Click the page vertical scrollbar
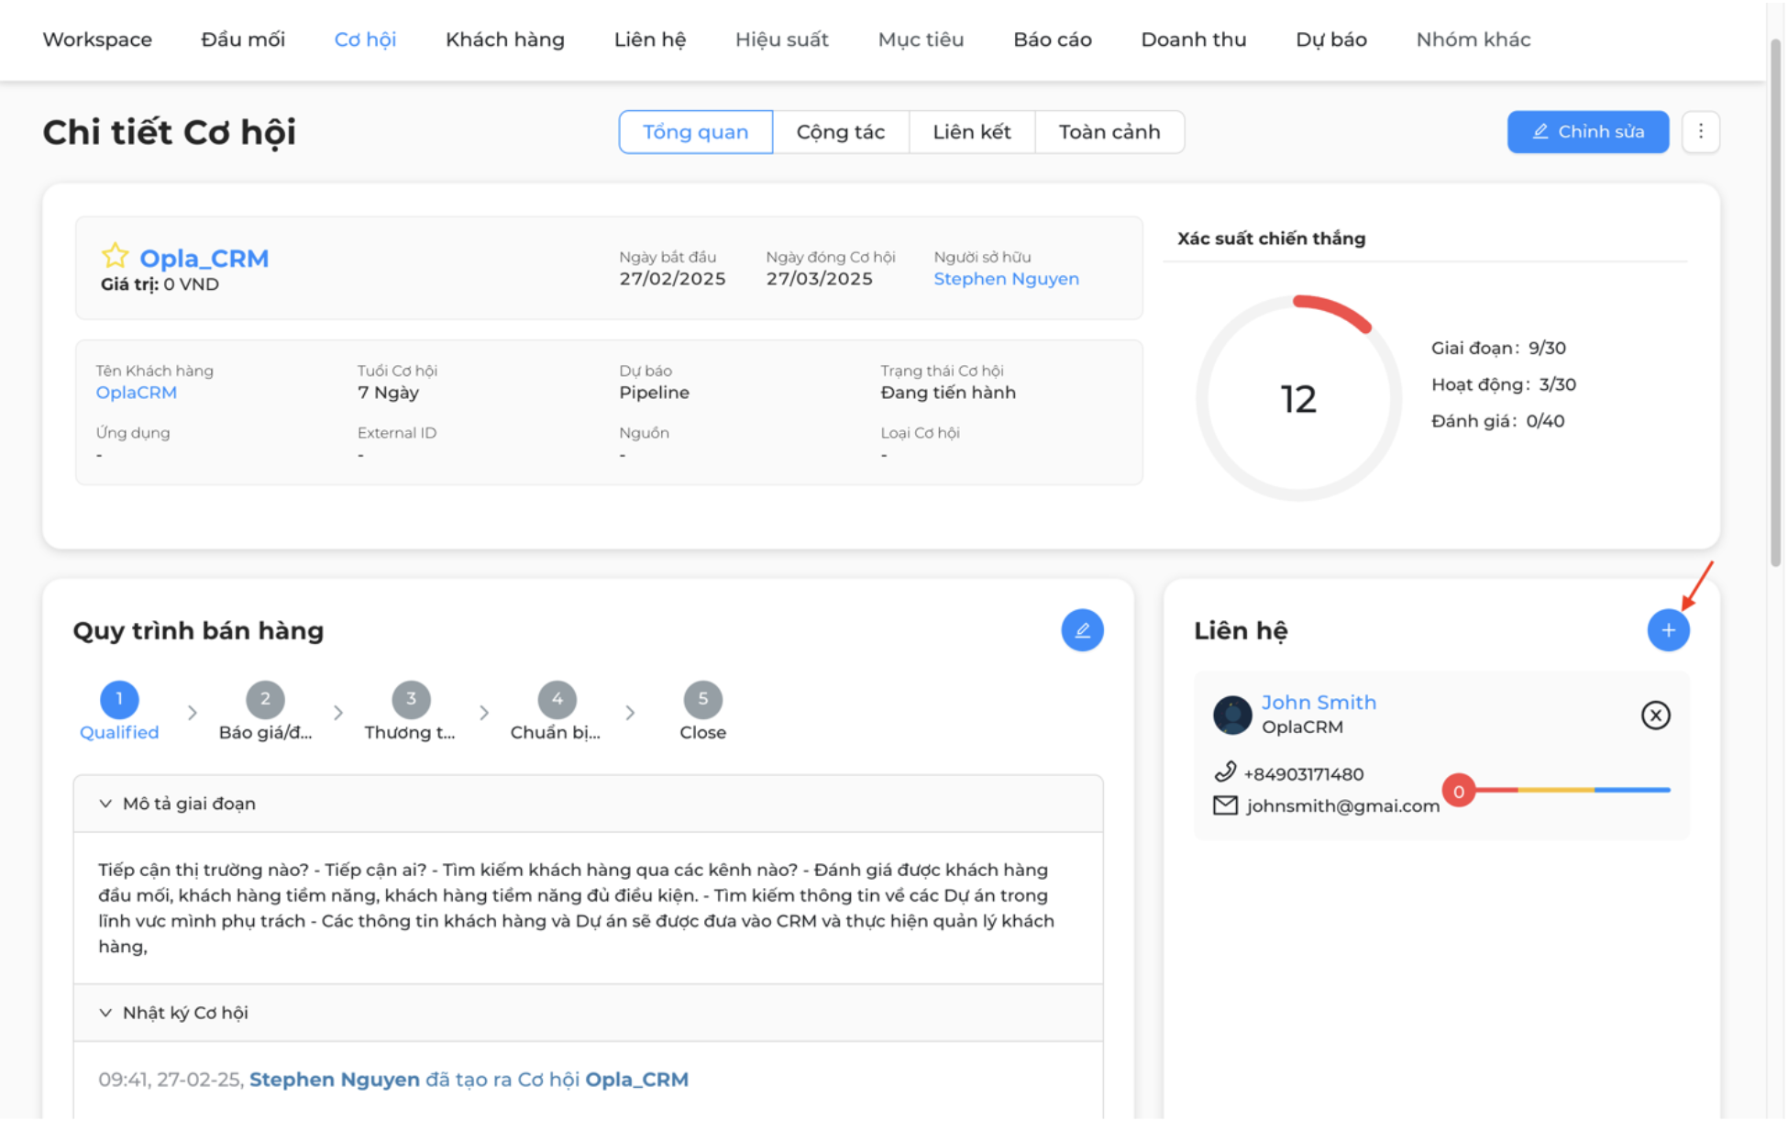 [x=1775, y=303]
